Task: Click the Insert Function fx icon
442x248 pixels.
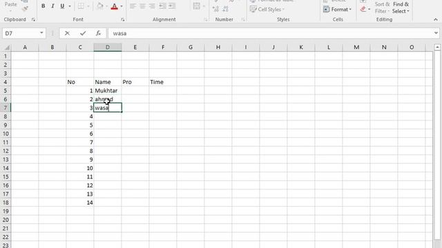Action: pyautogui.click(x=98, y=33)
